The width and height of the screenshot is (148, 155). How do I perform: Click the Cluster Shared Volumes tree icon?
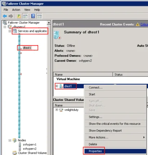(x=15, y=153)
